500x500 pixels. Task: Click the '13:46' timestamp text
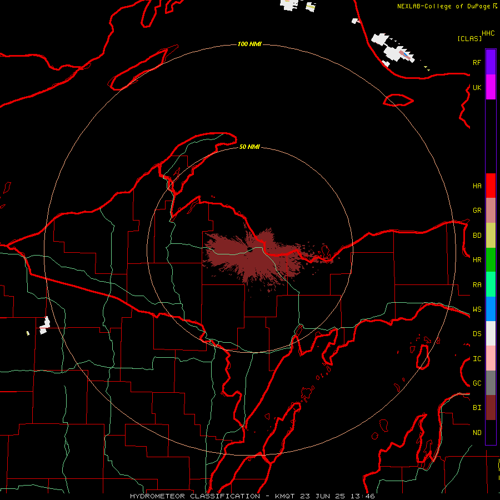363,496
